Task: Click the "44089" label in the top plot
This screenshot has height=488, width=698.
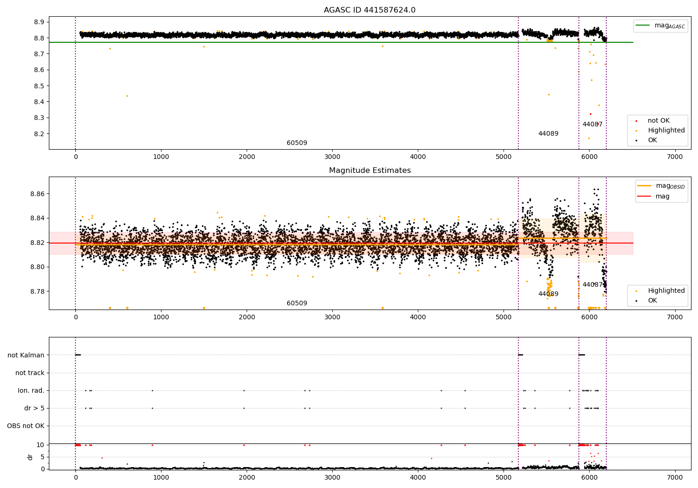Action: (548, 133)
